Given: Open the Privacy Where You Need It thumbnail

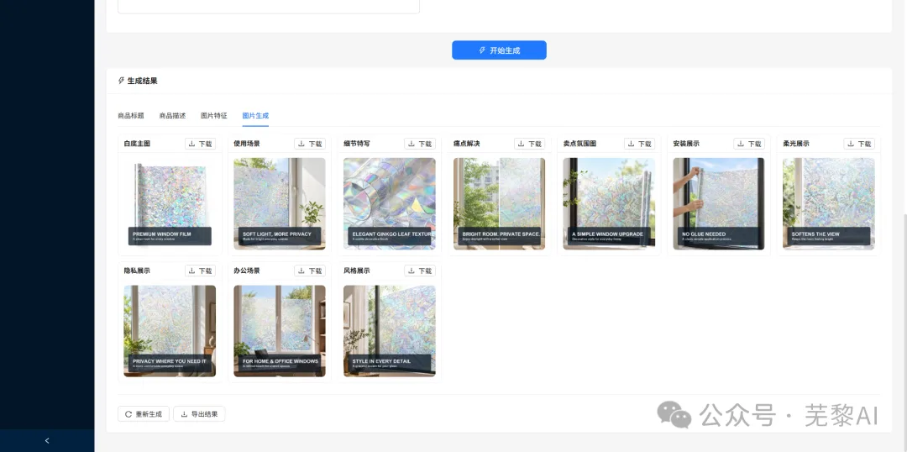Looking at the screenshot, I should tap(170, 331).
